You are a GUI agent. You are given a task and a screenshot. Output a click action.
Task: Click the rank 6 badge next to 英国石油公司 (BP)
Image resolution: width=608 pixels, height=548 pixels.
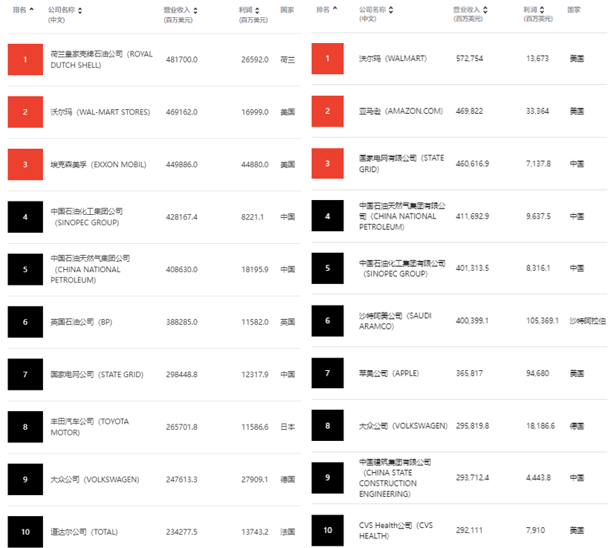pyautogui.click(x=25, y=322)
